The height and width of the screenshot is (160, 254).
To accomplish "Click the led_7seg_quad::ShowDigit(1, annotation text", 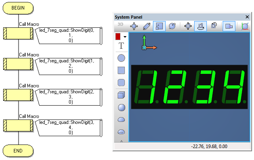I will pyautogui.click(x=67, y=61).
